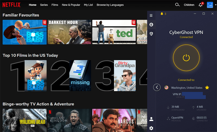Switch to Children profile link
Screen dimensions: 217x132
[189, 5]
